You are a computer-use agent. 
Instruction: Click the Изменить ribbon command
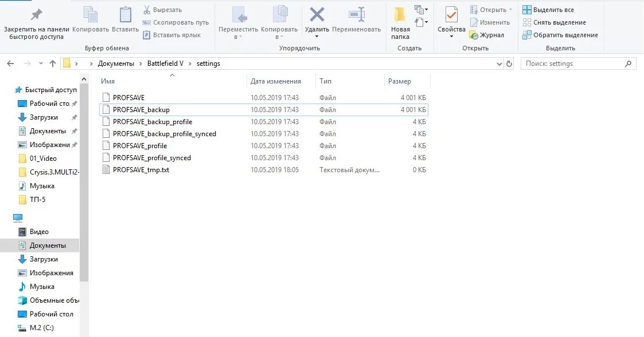click(490, 22)
